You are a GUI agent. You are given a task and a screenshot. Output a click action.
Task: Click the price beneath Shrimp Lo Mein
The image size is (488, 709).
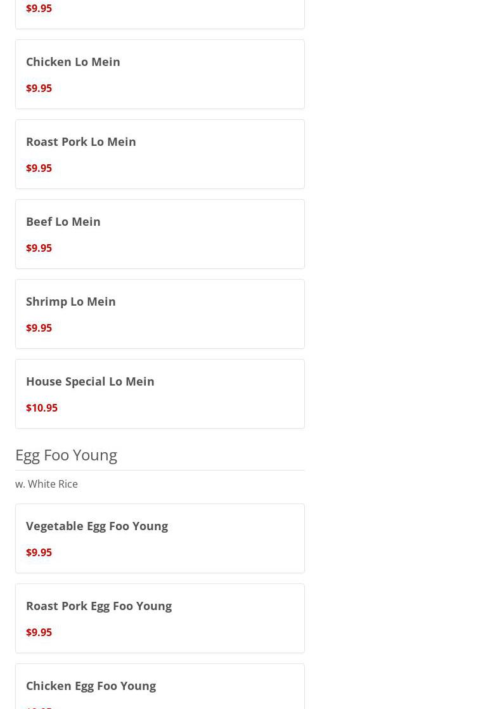pyautogui.click(x=39, y=328)
